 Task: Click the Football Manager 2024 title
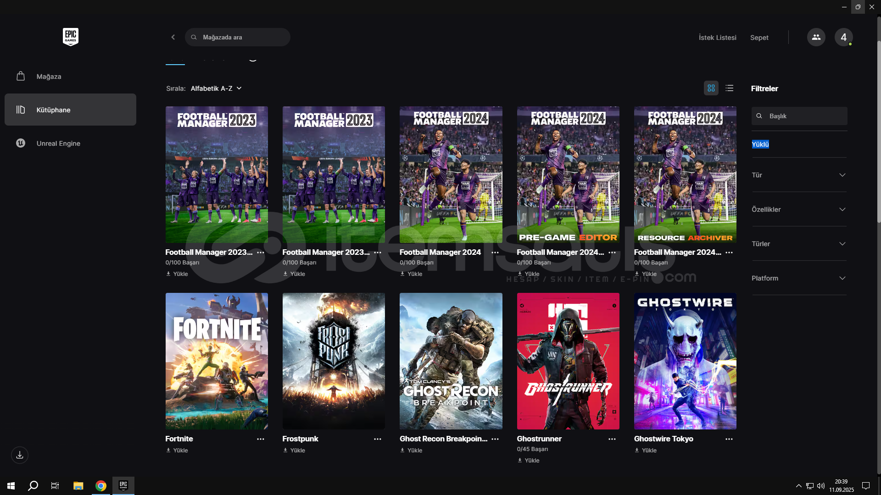coord(440,253)
